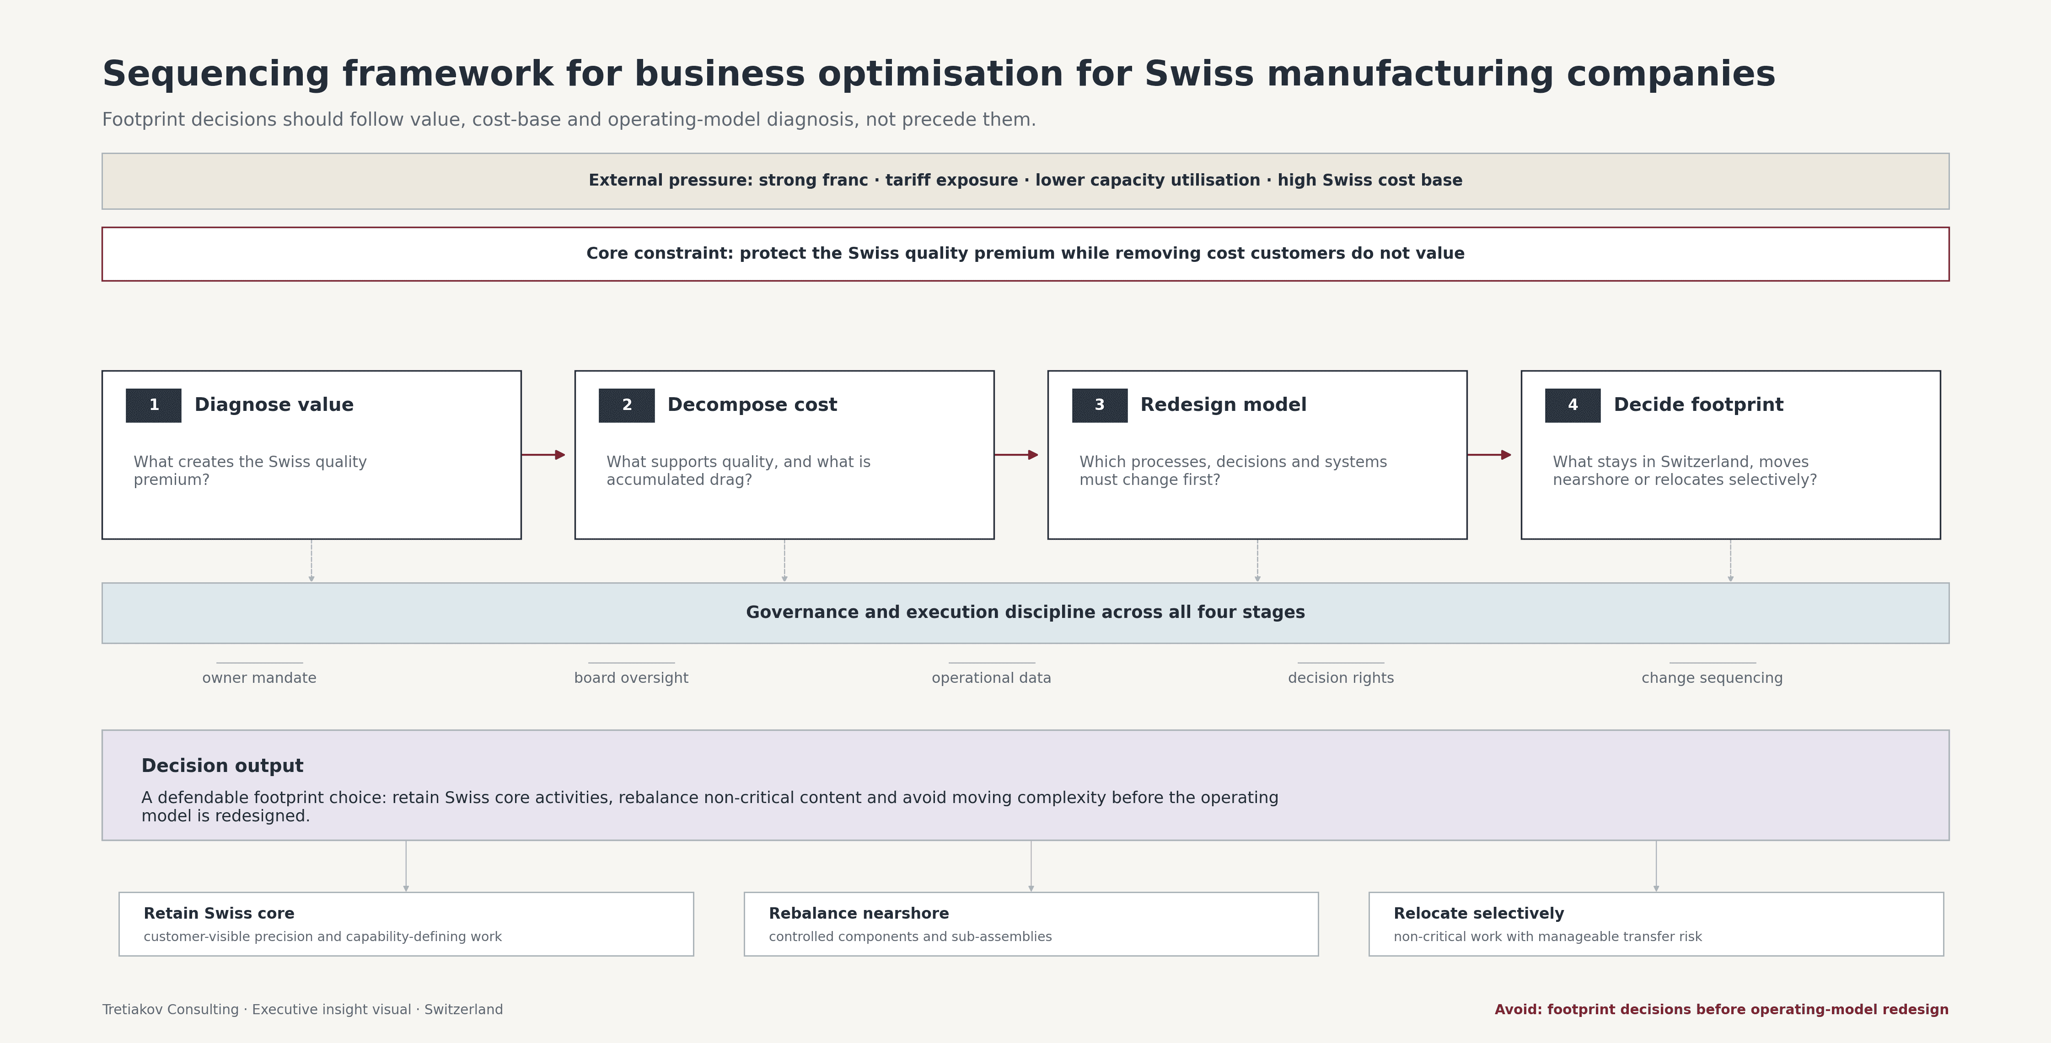Click the subtitle 'Footprint decisions should follow value'
Screen dimensions: 2051x1043
tap(569, 119)
